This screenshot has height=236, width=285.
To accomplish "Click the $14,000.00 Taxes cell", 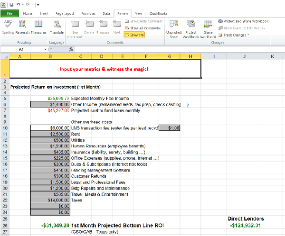I will click(50, 200).
